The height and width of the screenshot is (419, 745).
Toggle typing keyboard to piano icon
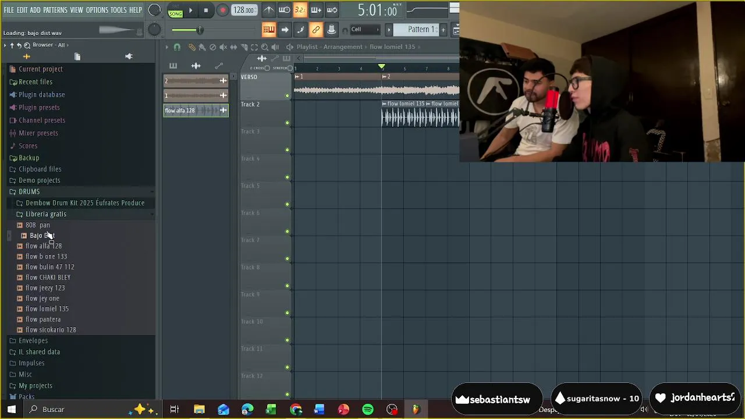(268, 30)
